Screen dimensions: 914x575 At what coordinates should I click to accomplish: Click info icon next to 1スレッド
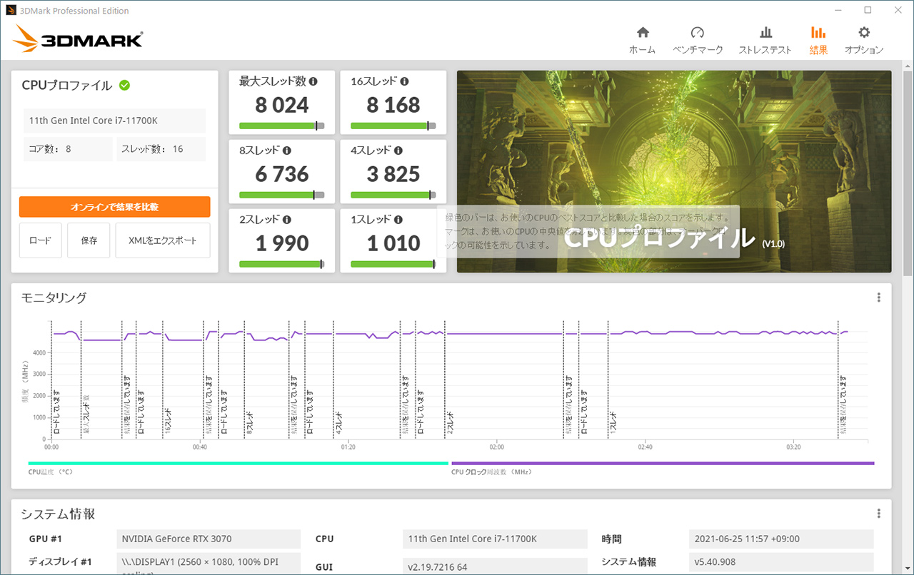click(x=398, y=220)
